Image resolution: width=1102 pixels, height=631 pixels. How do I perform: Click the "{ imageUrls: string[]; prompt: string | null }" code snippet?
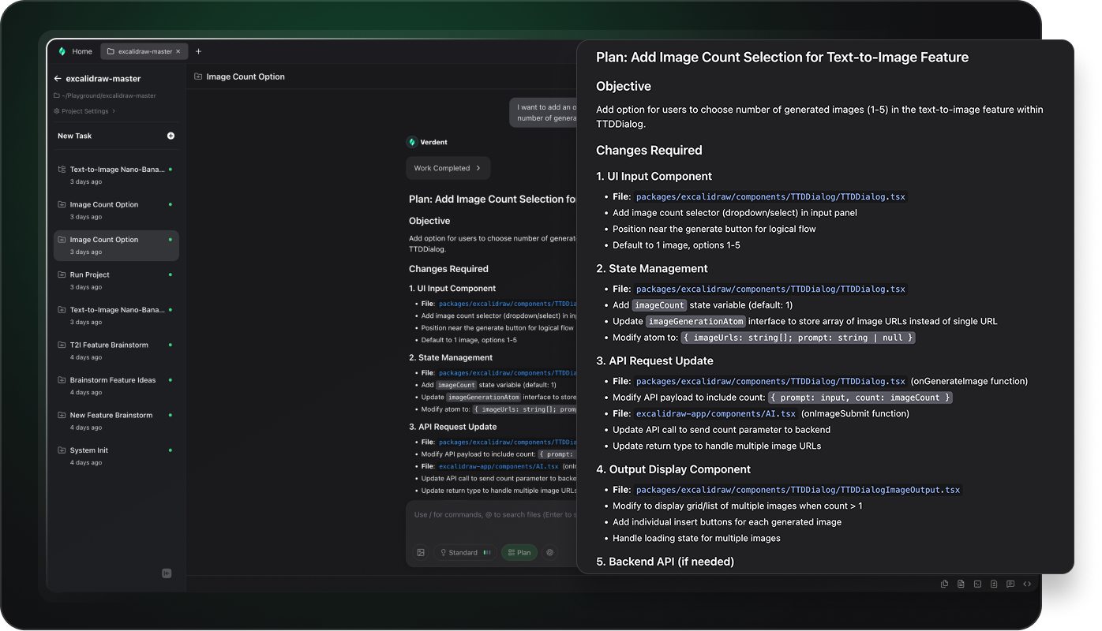(798, 338)
